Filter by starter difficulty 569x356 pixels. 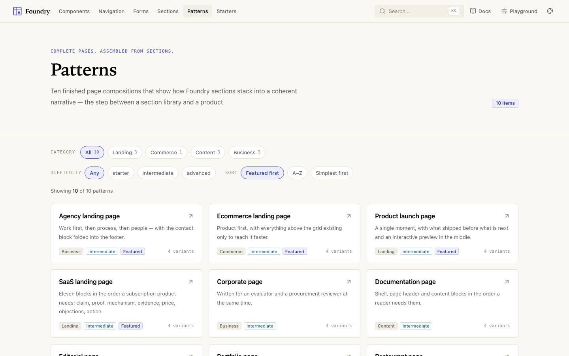coord(121,173)
